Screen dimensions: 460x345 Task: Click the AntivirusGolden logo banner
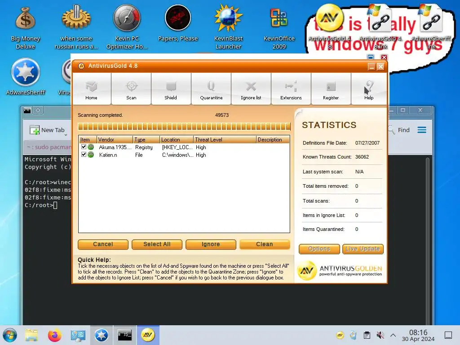tap(341, 270)
